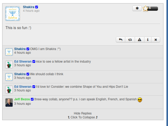Viewport: 168px width, 126px height.
Task: Repost with the retweet arrows icon
Action: click(130, 40)
